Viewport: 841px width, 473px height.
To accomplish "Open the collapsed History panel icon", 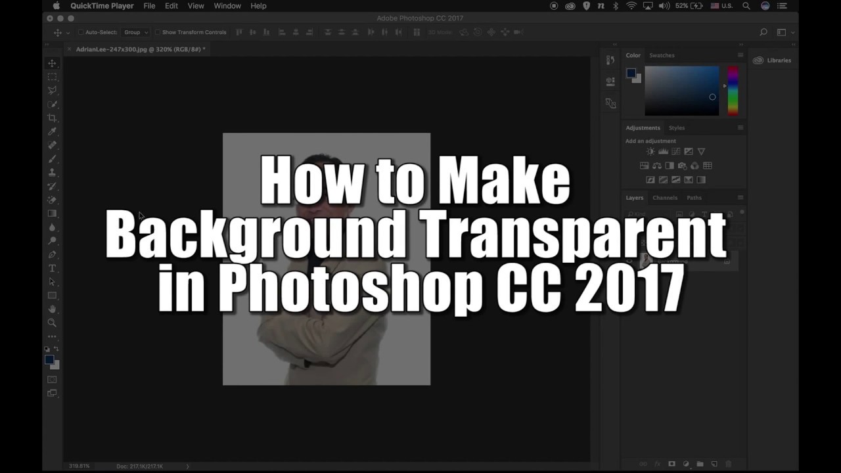I will point(610,60).
